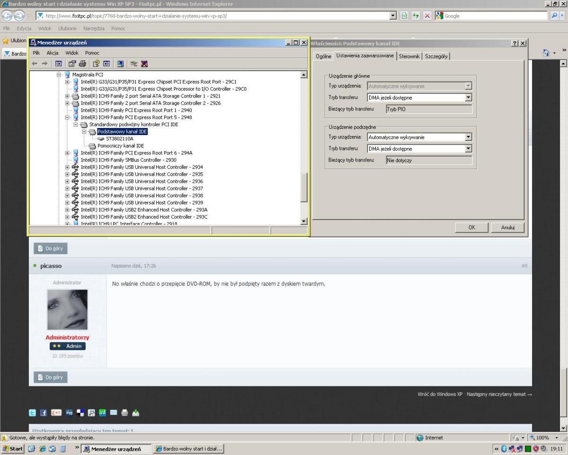Click the uninstall device red X toolbar icon
Image resolution: width=568 pixels, height=455 pixels.
[x=144, y=64]
